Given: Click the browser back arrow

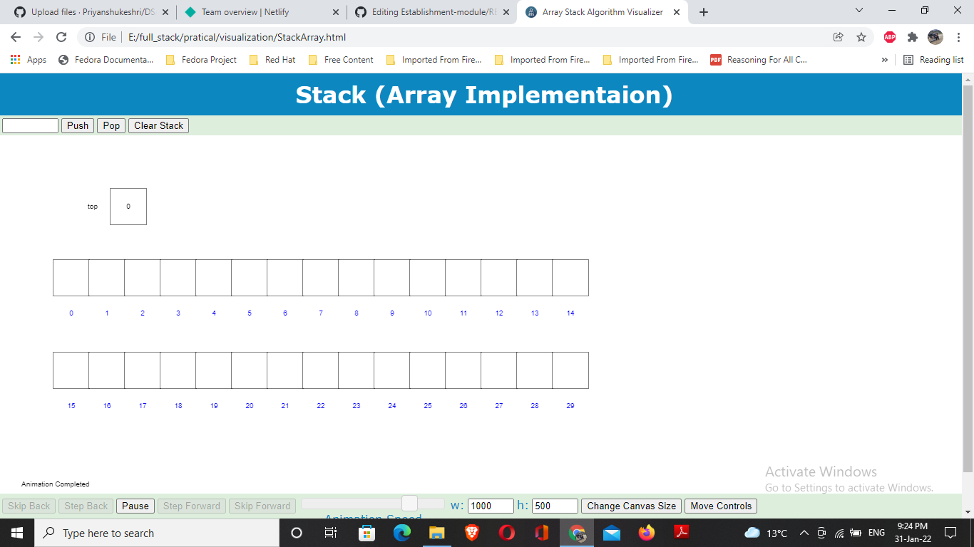Looking at the screenshot, I should click(16, 37).
